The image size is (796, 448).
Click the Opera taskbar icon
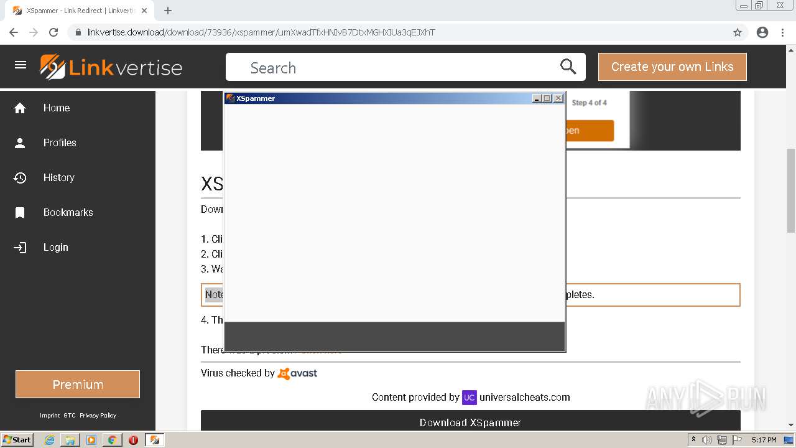pyautogui.click(x=133, y=440)
